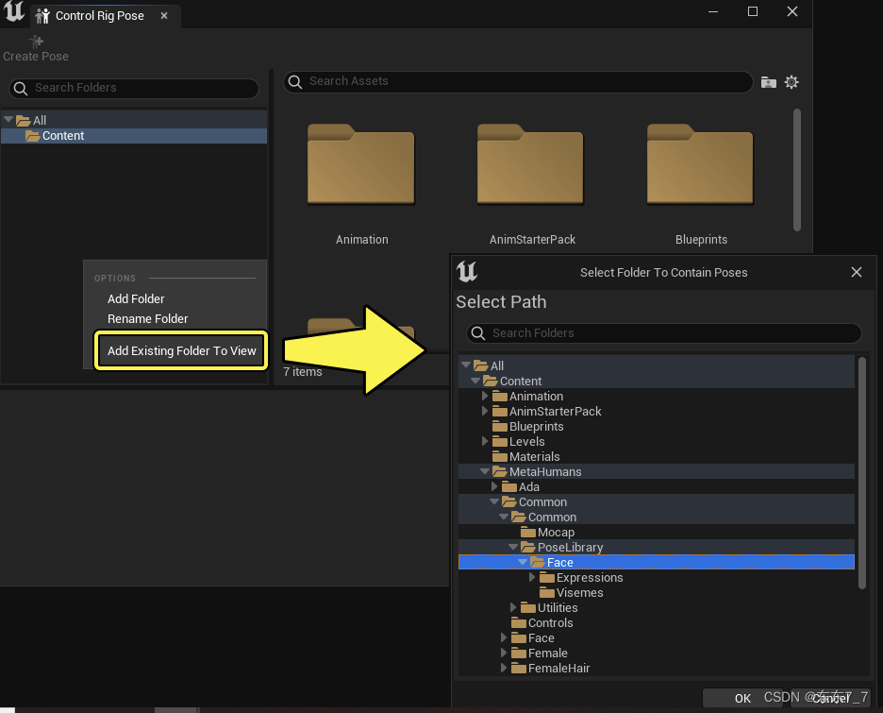Image resolution: width=883 pixels, height=713 pixels.
Task: Close the Select Folder To Contain Poses dialog
Action: pos(856,272)
